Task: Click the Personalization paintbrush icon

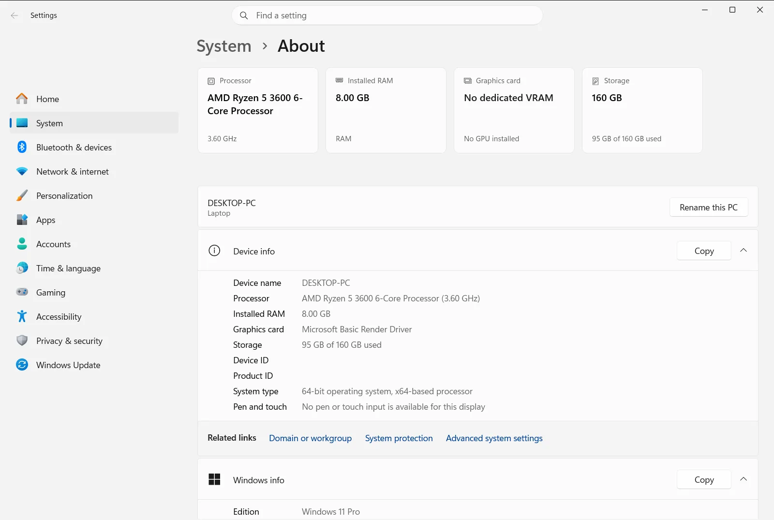Action: pos(22,195)
